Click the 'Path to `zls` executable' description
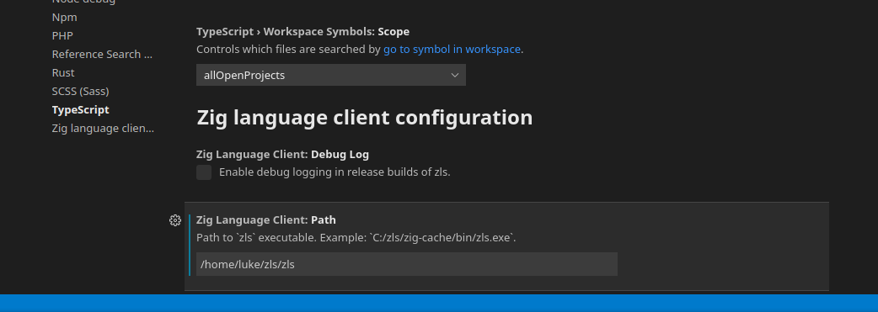 [356, 238]
